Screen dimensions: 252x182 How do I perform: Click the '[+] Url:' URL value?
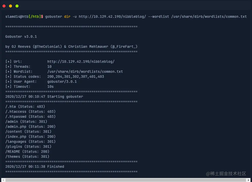click(81, 61)
